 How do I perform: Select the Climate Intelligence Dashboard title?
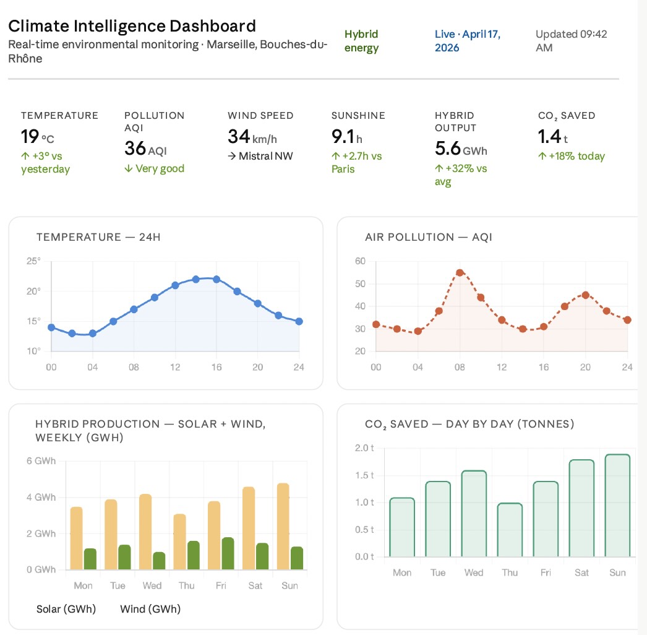(x=132, y=26)
